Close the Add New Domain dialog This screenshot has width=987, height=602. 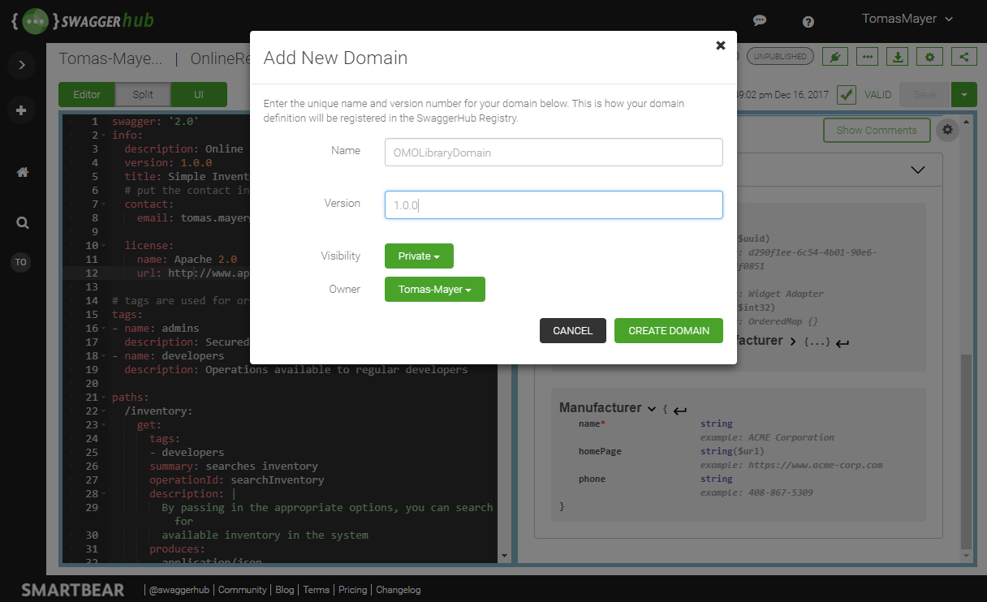(720, 45)
